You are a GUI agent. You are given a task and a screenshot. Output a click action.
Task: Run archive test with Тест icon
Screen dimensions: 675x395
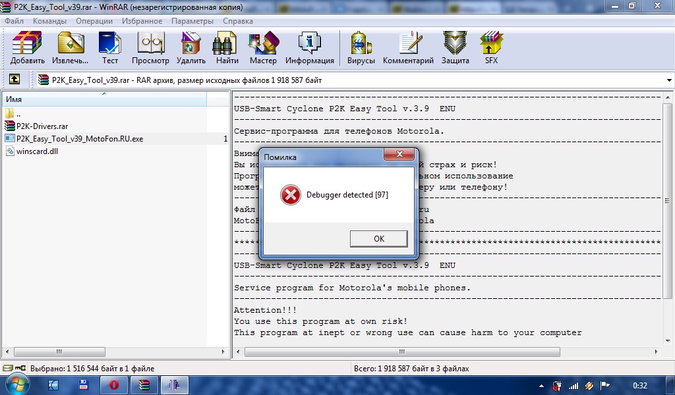point(110,47)
